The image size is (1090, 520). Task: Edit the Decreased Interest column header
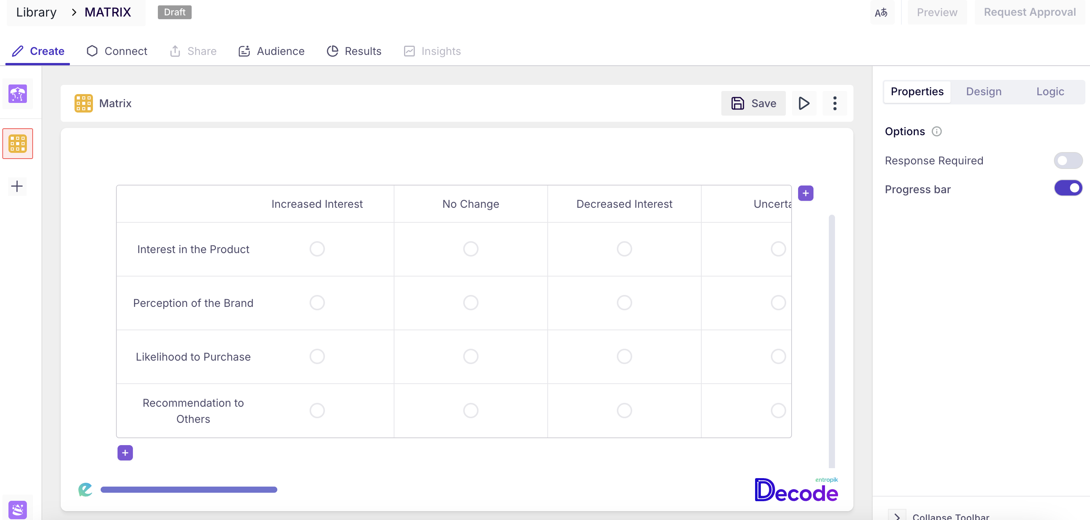[x=624, y=204]
